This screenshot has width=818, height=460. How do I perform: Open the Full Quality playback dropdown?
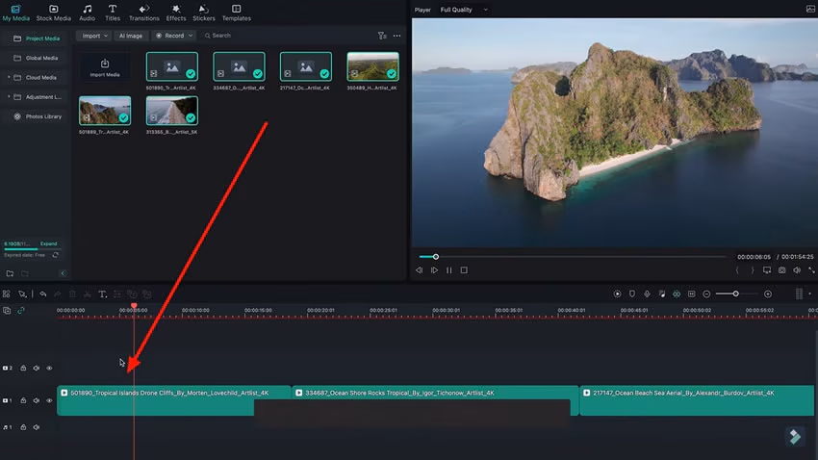(464, 10)
